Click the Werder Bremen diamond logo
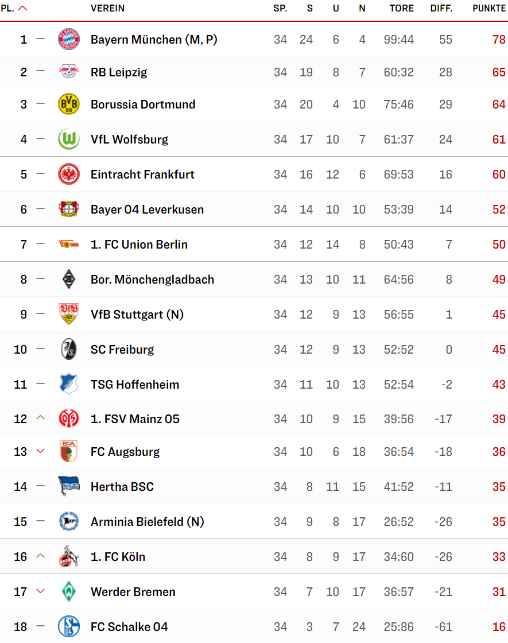 [68, 591]
